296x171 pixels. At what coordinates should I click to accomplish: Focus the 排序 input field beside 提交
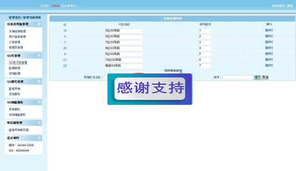click(238, 77)
